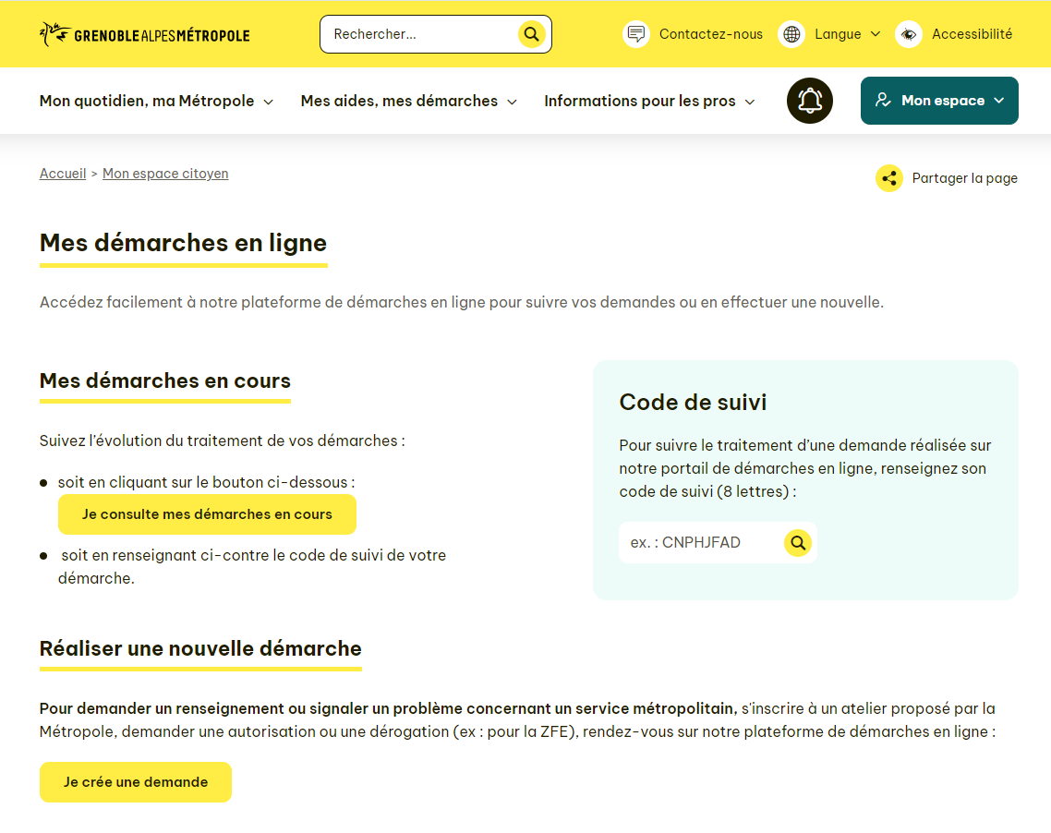Click bold text 'Pour demander un renseignement ou signaler'
Viewport: 1051px width, 833px height.
coord(388,709)
